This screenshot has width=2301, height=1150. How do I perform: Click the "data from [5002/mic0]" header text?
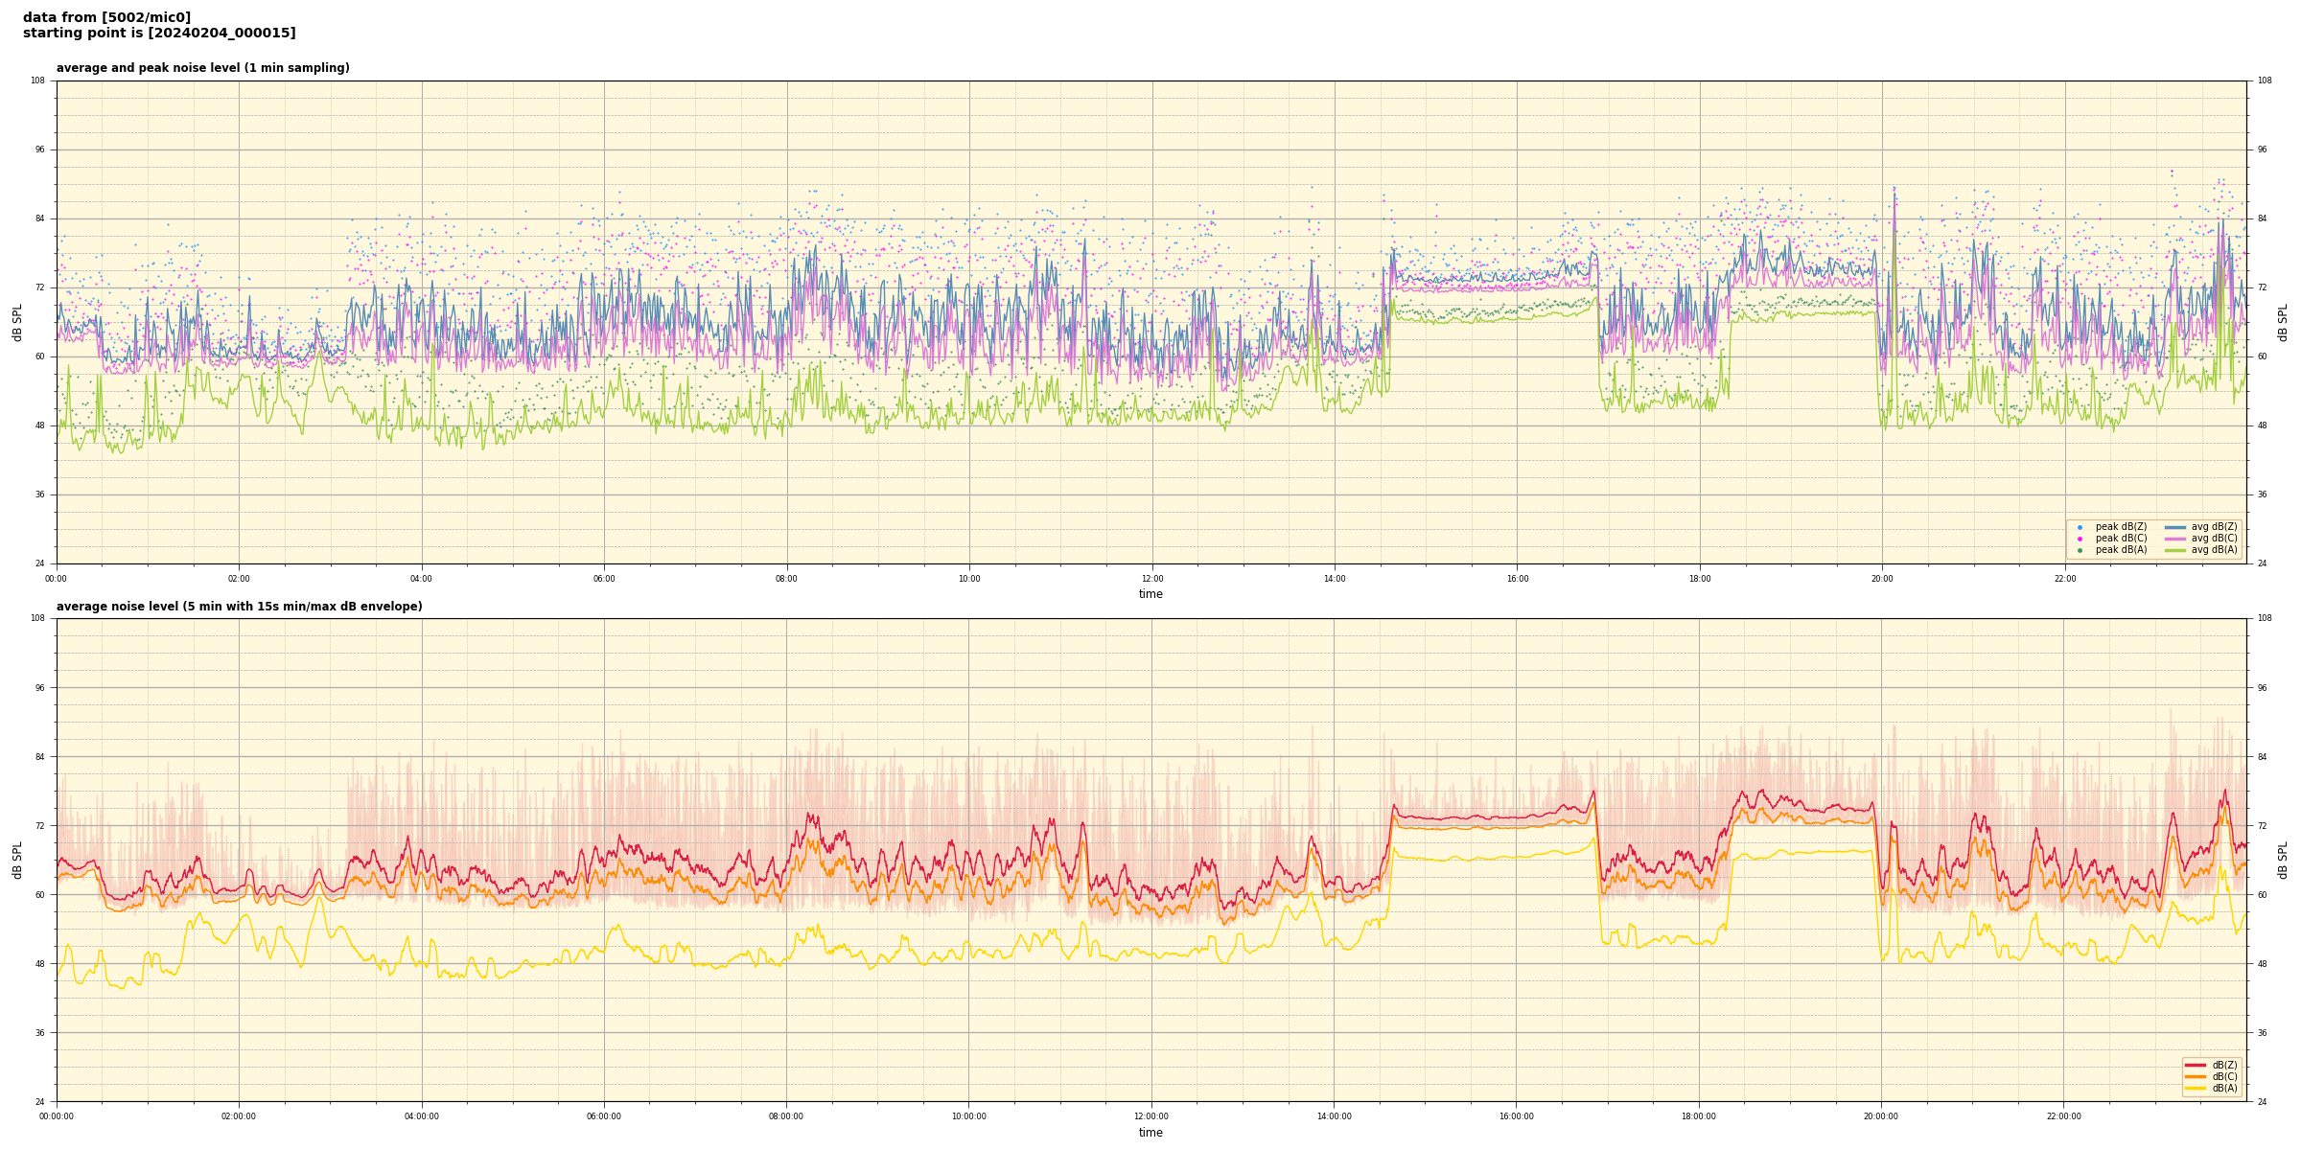pyautogui.click(x=106, y=17)
